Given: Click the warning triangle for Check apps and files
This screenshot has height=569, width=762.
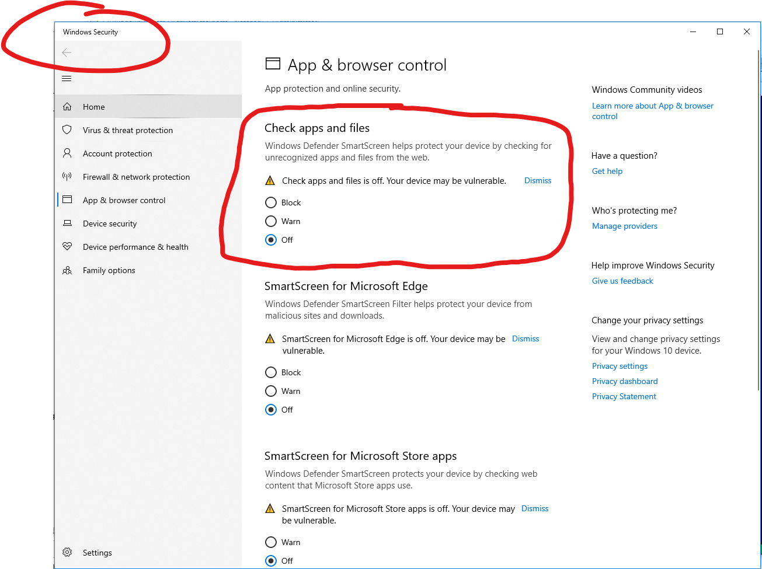Looking at the screenshot, I should pos(270,180).
